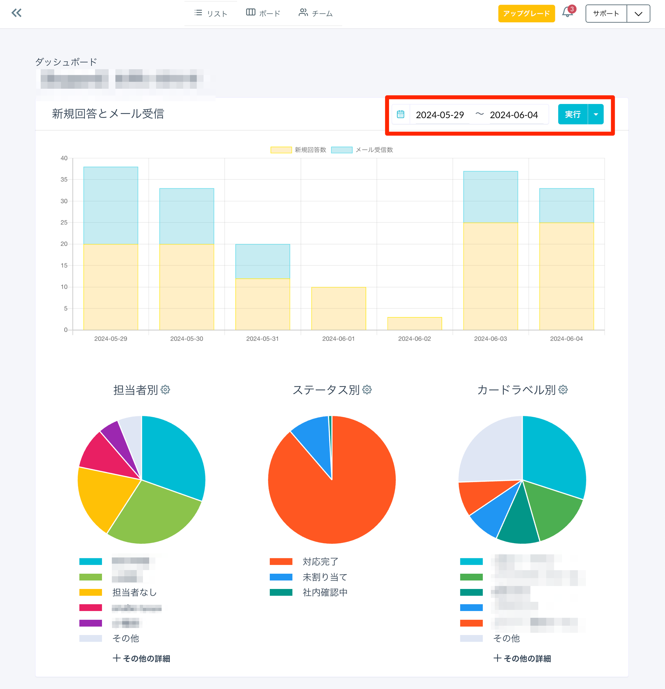Click the start date field 2024-05-29

[440, 115]
